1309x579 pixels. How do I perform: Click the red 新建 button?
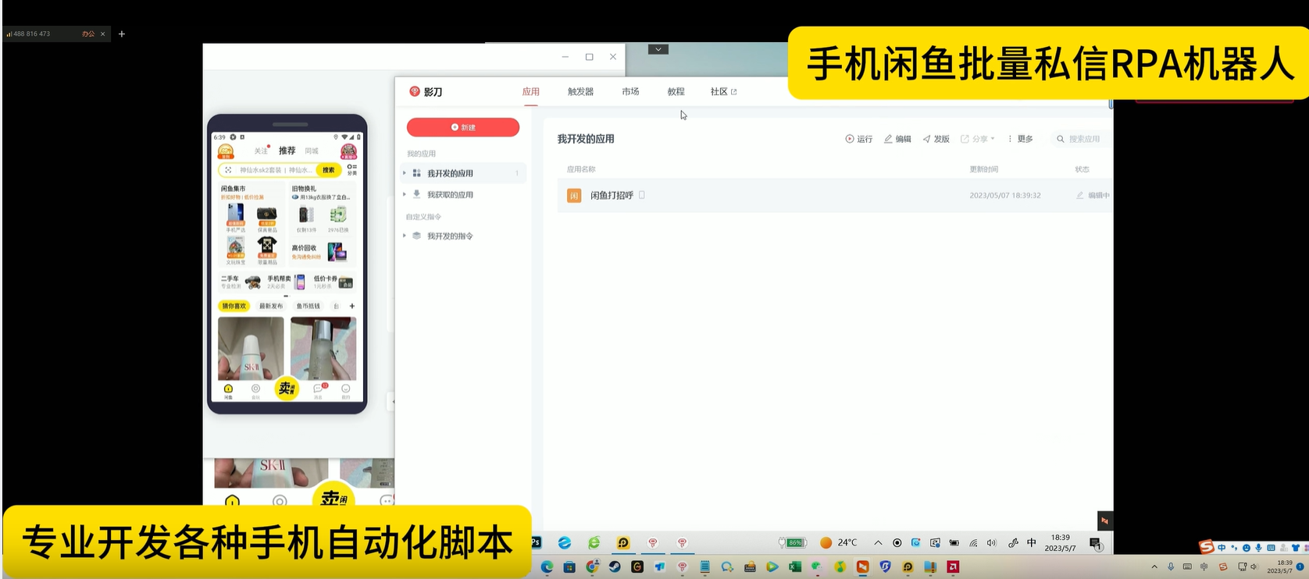tap(462, 127)
